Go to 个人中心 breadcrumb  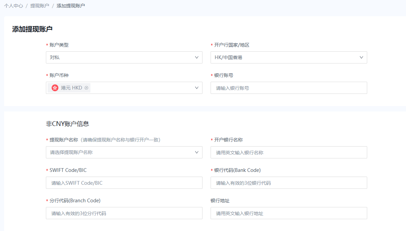[13, 6]
